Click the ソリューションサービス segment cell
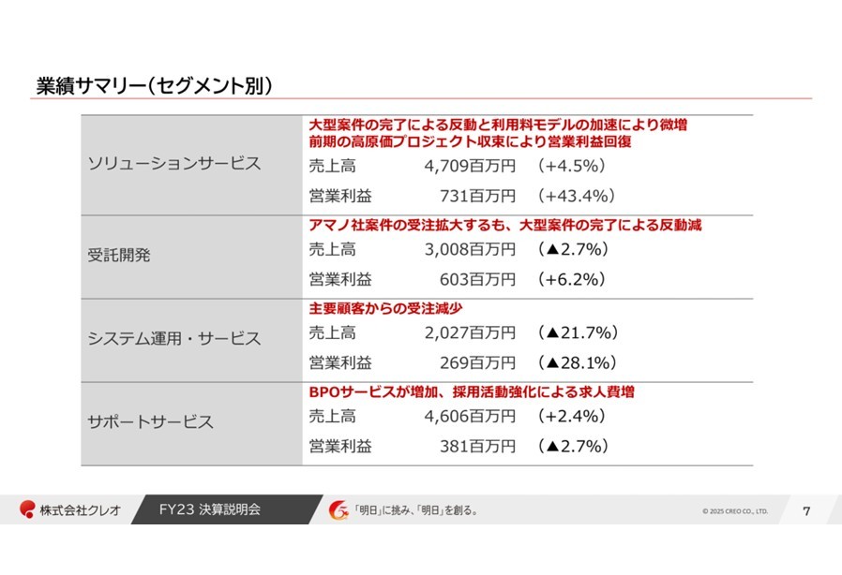This screenshot has width=842, height=575. tap(191, 165)
